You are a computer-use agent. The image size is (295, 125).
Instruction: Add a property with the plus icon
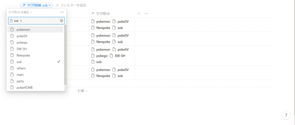coord(139,14)
